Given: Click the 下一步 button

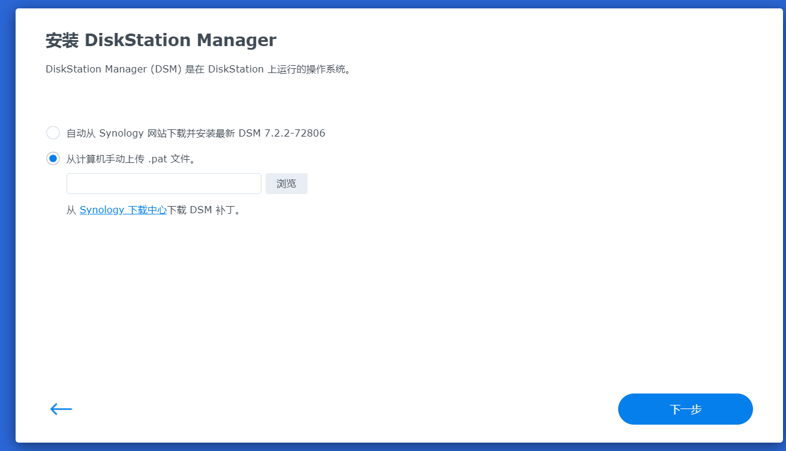Looking at the screenshot, I should pyautogui.click(x=685, y=409).
